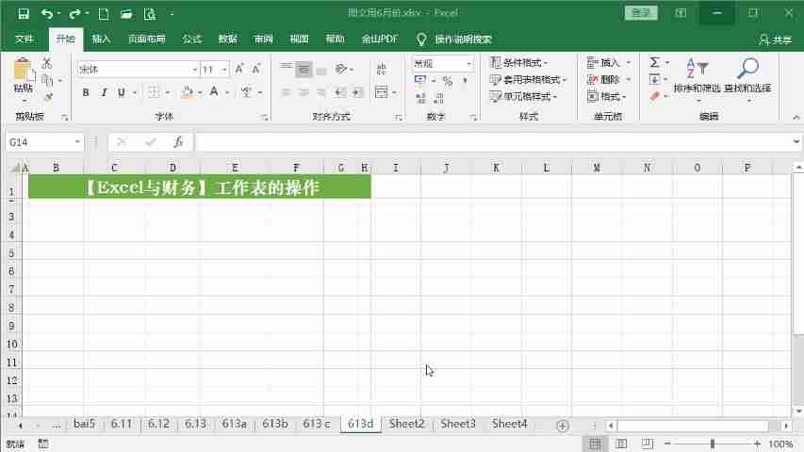This screenshot has width=804, height=452.
Task: Toggle Italic formatting
Action: [x=104, y=92]
